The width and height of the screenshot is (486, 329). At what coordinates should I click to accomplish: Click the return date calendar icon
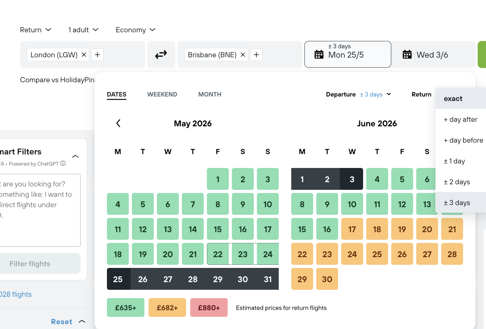point(407,54)
